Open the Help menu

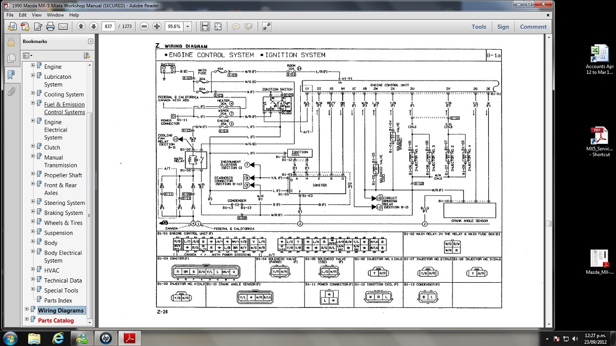pyautogui.click(x=74, y=15)
